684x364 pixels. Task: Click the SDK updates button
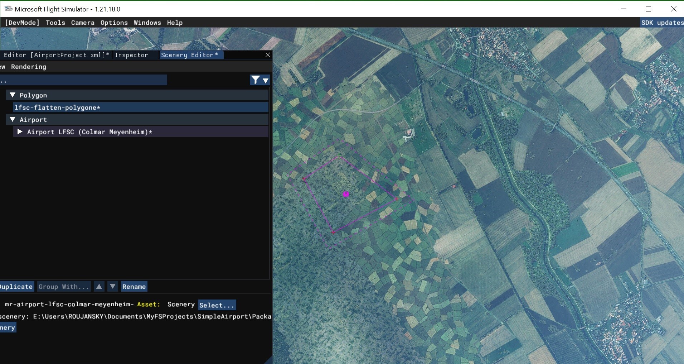(x=662, y=23)
